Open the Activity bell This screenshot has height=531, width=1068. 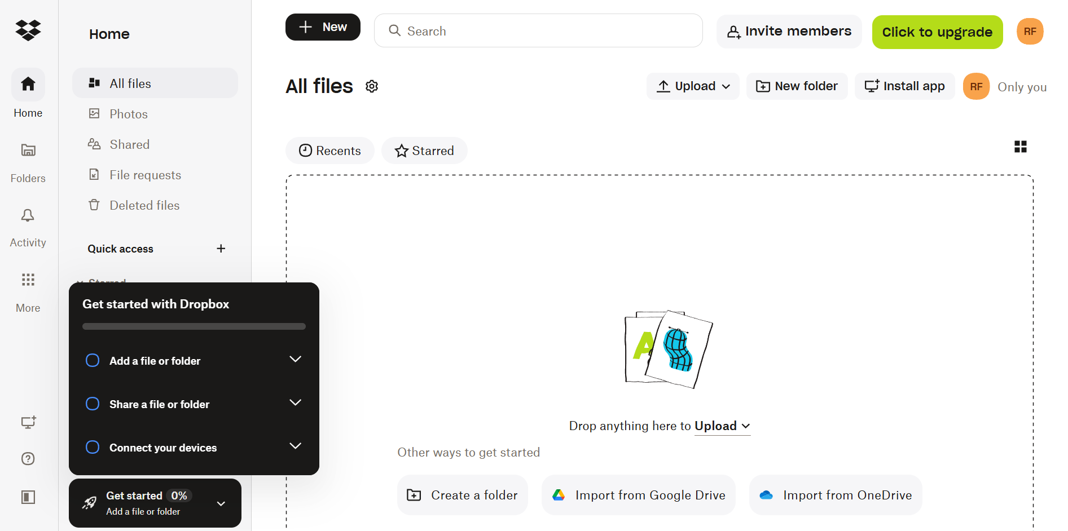coord(28,228)
